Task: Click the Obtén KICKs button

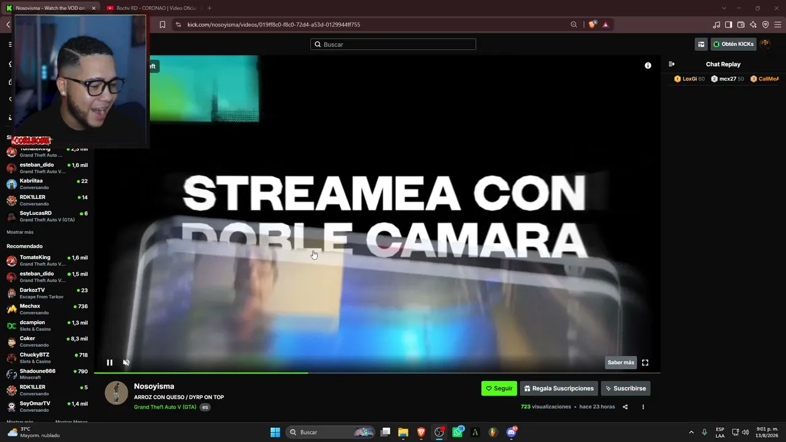Action: (x=733, y=44)
